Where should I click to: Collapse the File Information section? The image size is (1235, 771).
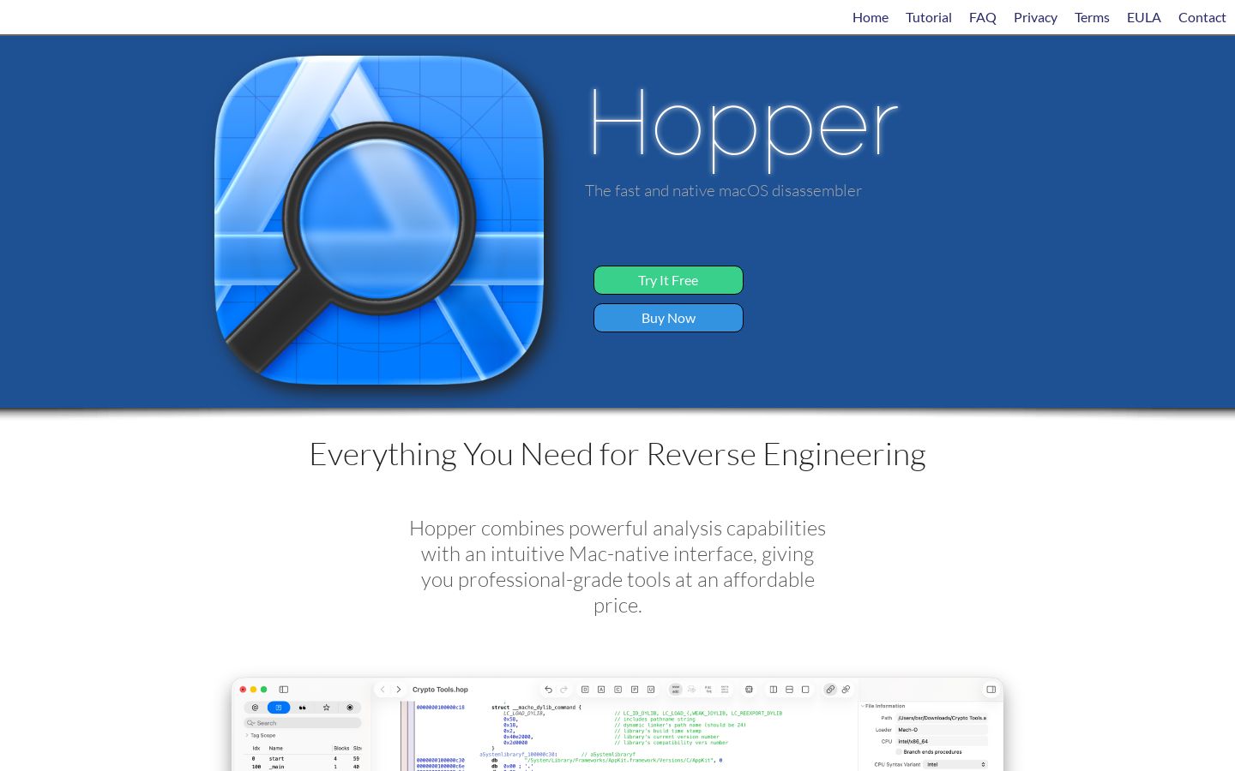(x=862, y=706)
